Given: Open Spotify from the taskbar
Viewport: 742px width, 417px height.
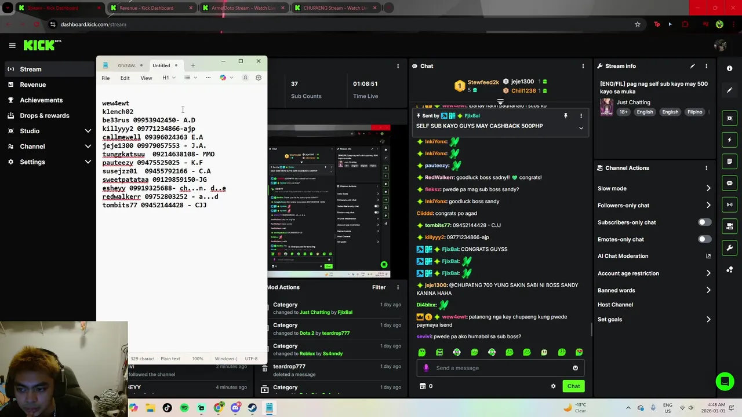Looking at the screenshot, I should (x=184, y=408).
